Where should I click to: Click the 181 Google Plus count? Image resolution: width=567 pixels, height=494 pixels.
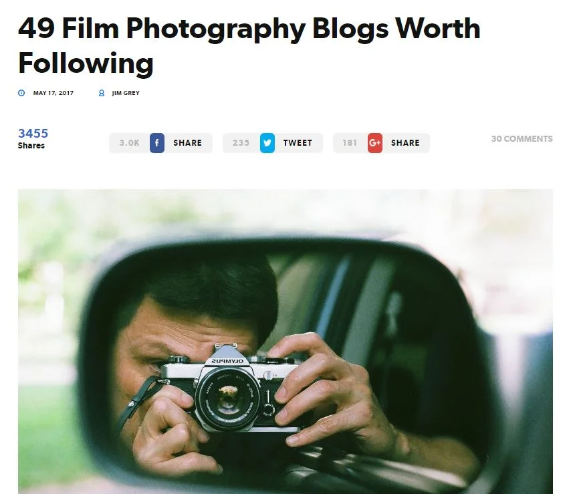(350, 143)
